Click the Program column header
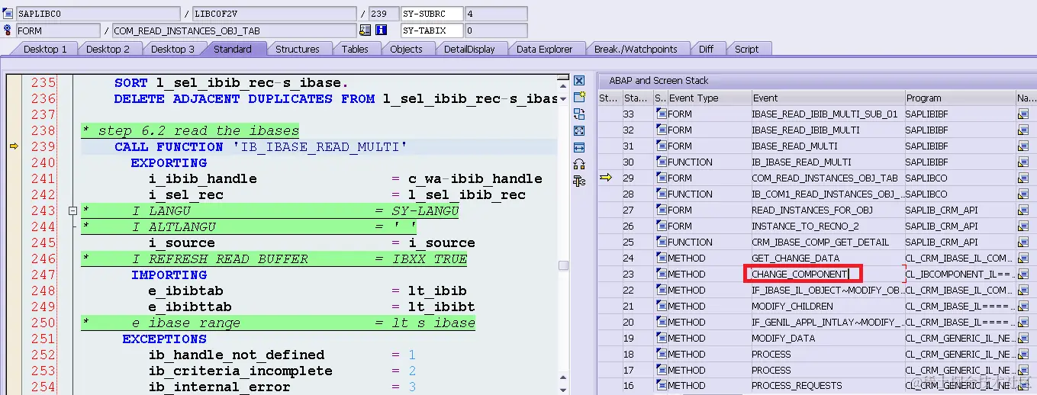Viewport: 1037px width, 395px height. 959,98
